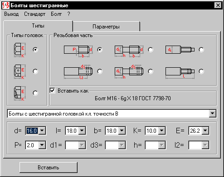
Task: Open the Выход menu
Action: pos(11,14)
